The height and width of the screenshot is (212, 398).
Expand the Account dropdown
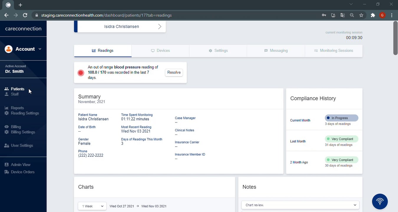(23, 49)
